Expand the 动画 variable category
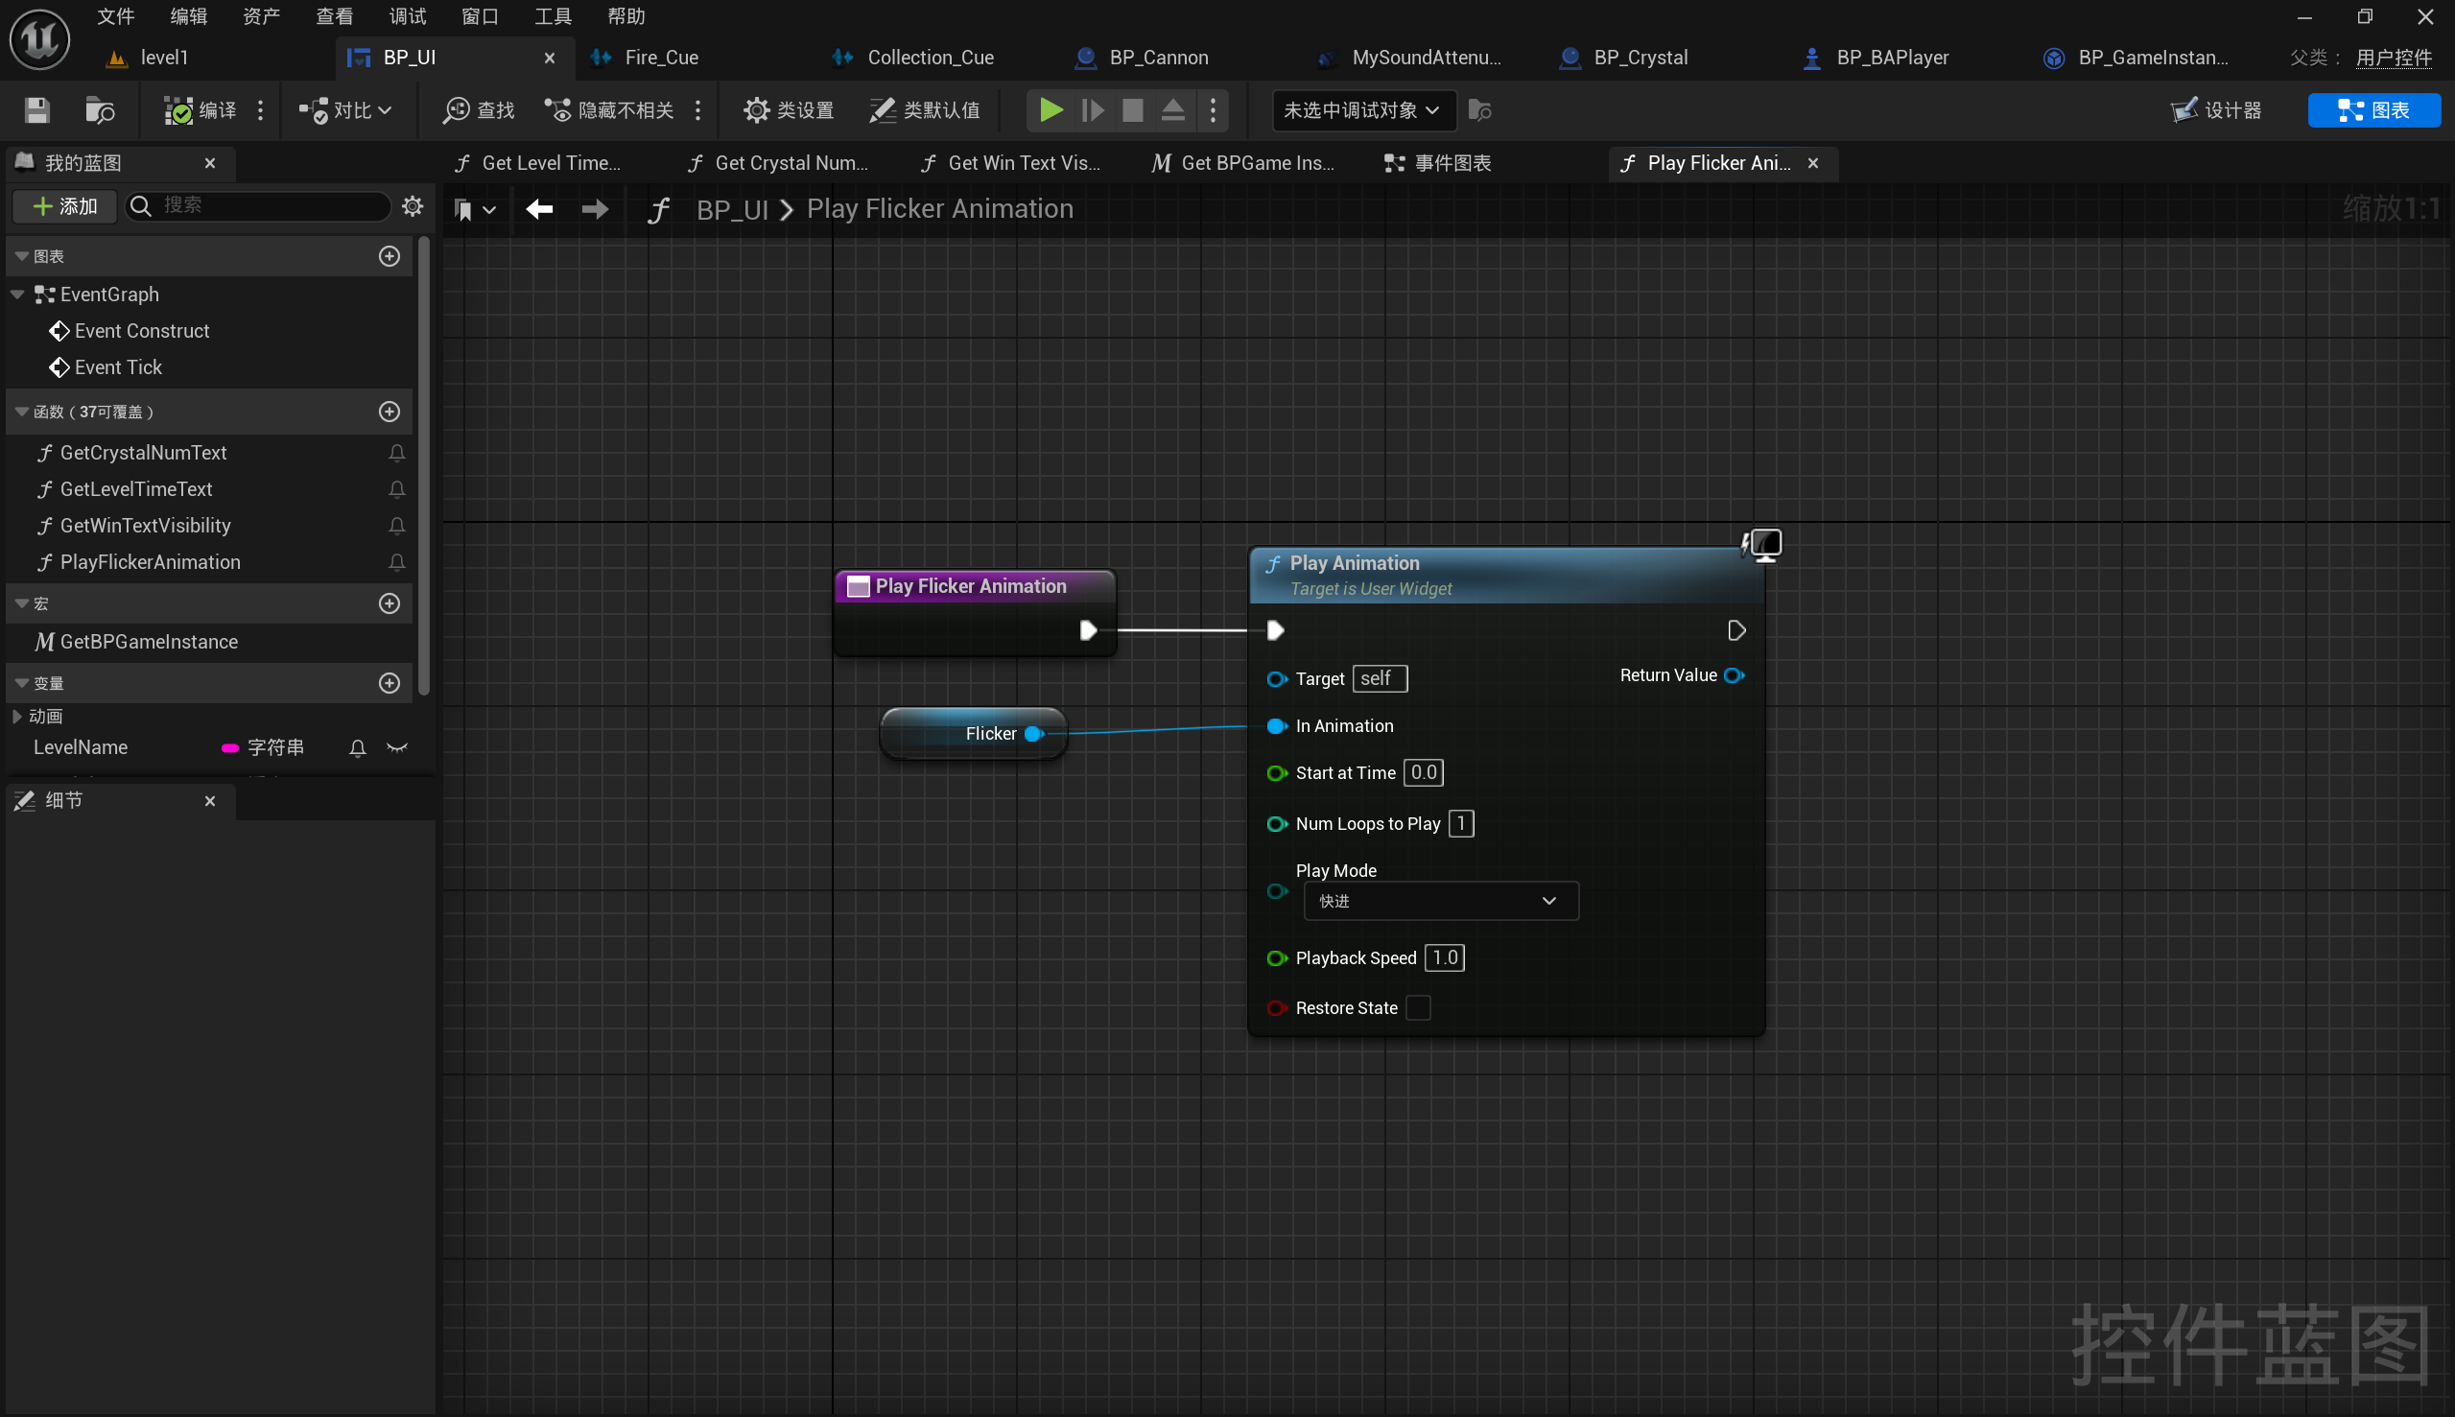This screenshot has width=2455, height=1417. (17, 716)
